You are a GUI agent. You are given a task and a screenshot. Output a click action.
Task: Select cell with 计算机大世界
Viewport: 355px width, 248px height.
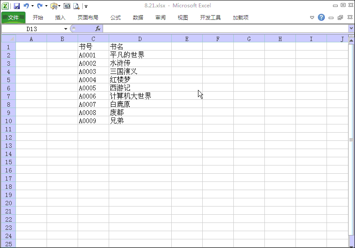pos(140,96)
